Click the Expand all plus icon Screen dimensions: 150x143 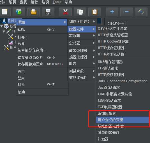click(112, 12)
